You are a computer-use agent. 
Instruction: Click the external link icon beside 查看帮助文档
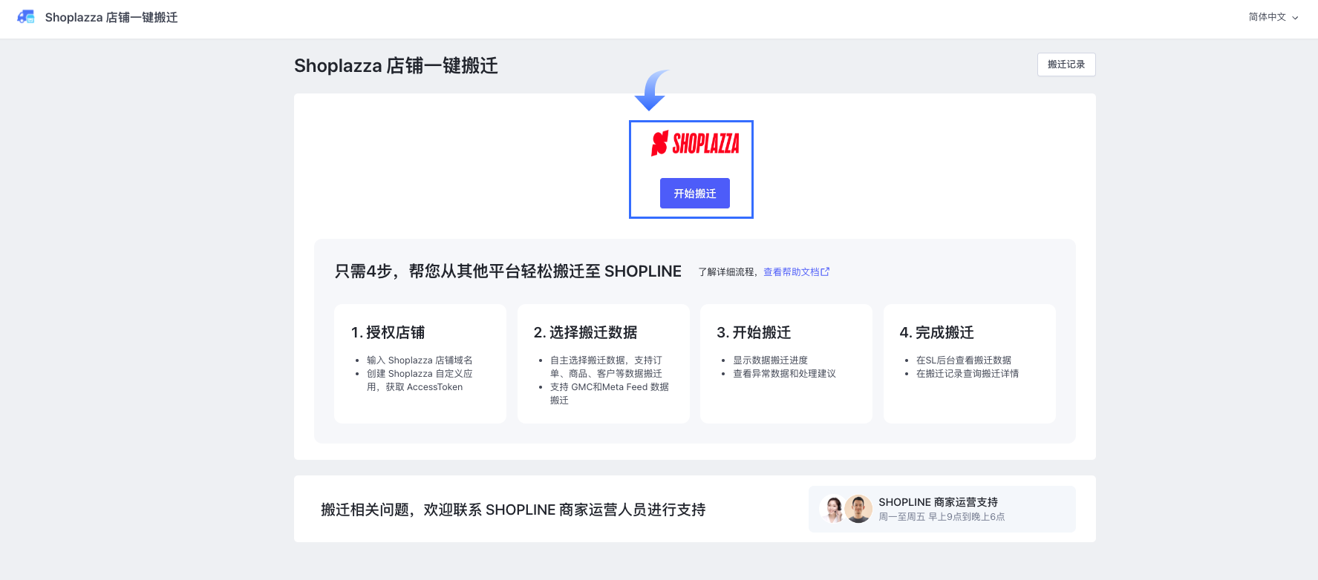(825, 272)
